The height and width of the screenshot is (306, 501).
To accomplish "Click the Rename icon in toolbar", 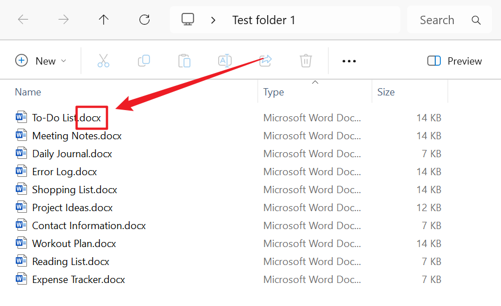I will tap(225, 61).
